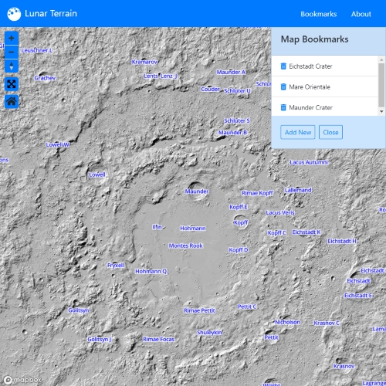Select the Mare Orientale bookmark
The height and width of the screenshot is (386, 386).
click(x=325, y=86)
